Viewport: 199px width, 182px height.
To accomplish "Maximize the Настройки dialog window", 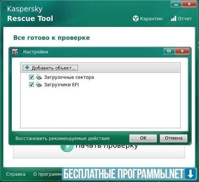I will (169, 51).
